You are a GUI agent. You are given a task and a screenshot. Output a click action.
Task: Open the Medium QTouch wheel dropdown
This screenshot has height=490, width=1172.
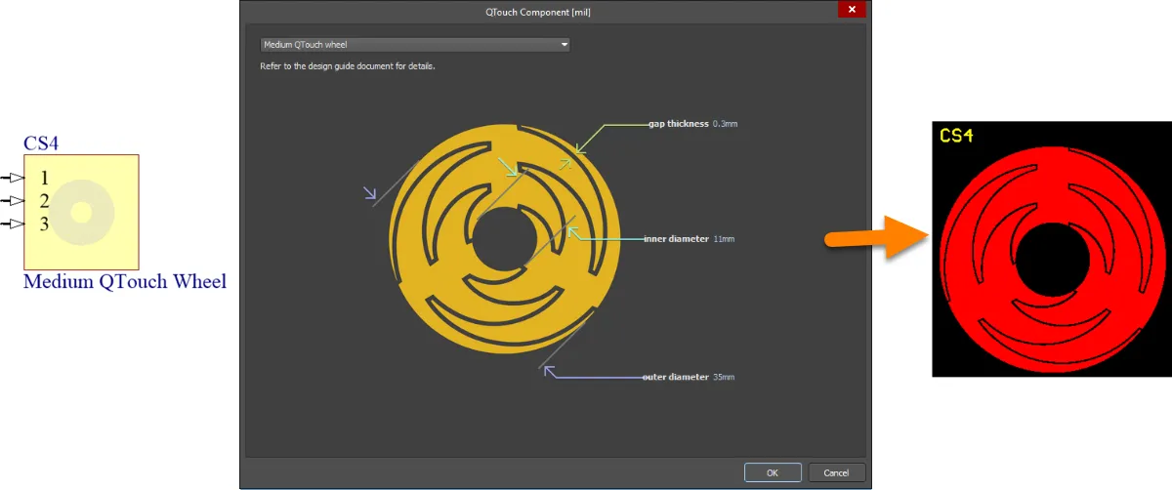click(414, 45)
